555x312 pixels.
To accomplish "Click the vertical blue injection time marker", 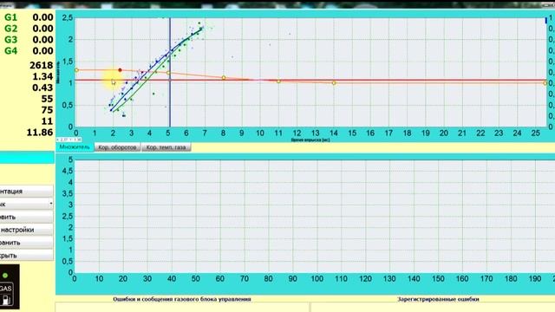I will (170, 73).
